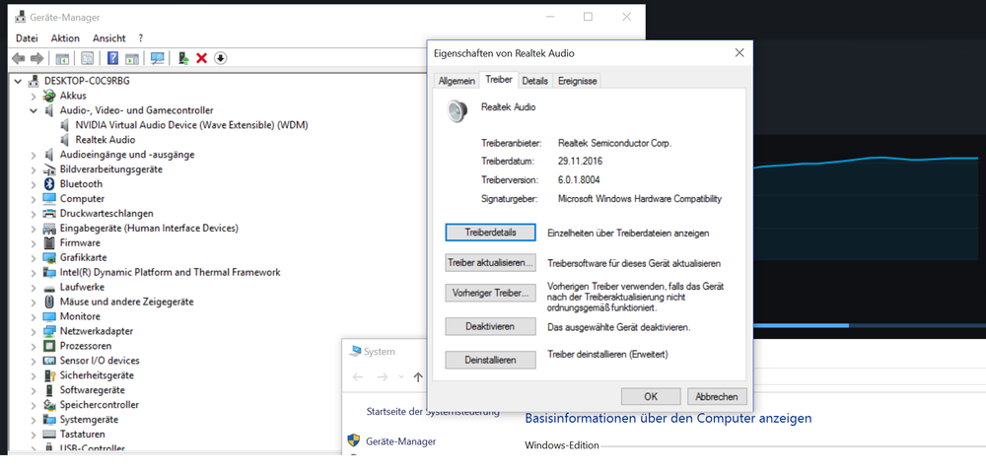
Task: Select the Bluetooth icon in device tree
Action: coord(49,184)
